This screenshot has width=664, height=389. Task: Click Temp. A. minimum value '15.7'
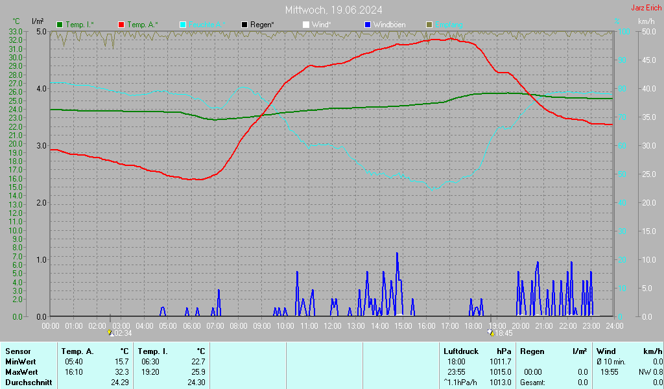pos(121,362)
